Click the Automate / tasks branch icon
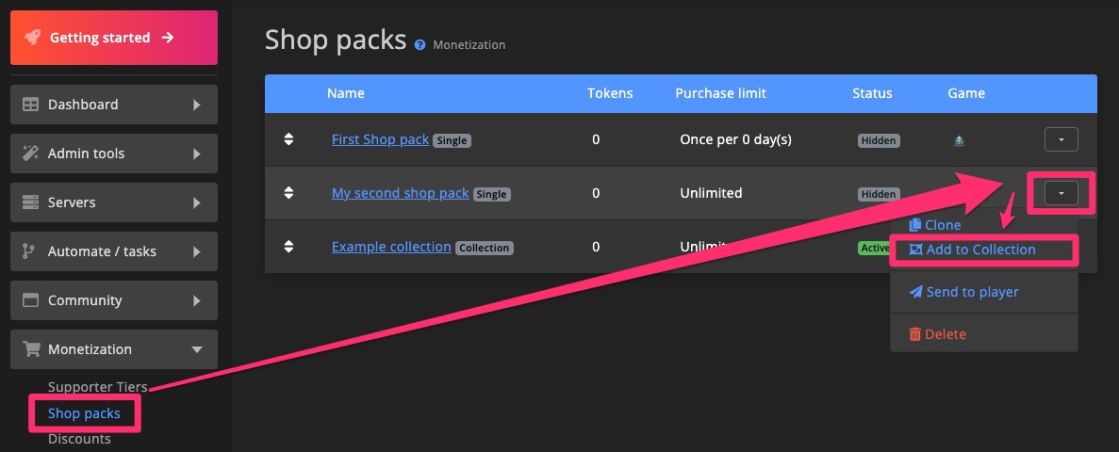The width and height of the screenshot is (1119, 452). tap(29, 250)
